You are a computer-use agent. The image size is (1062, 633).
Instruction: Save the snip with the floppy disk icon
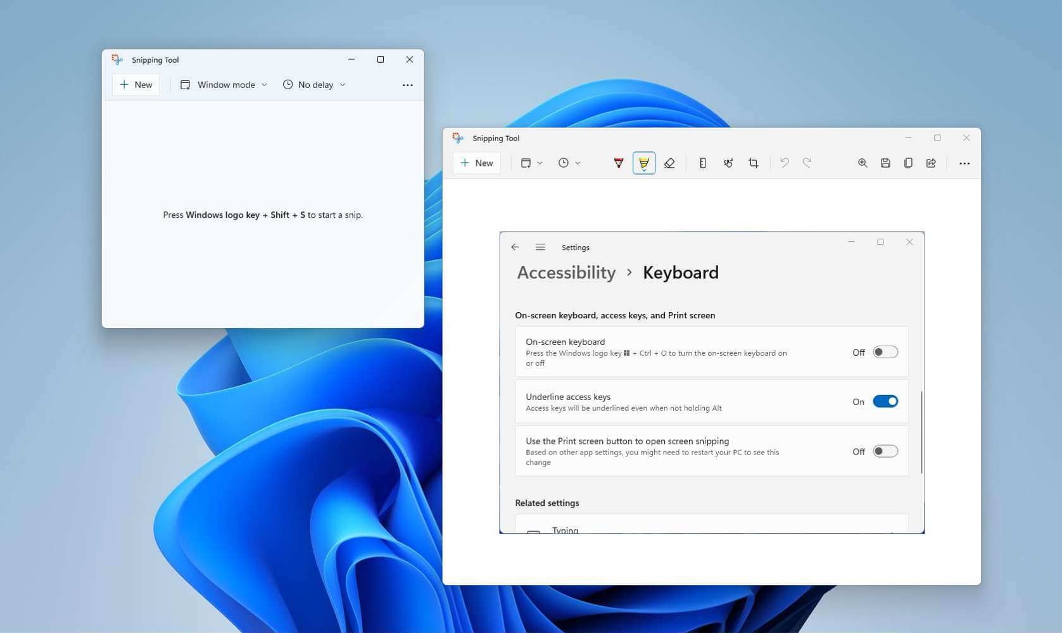tap(885, 163)
